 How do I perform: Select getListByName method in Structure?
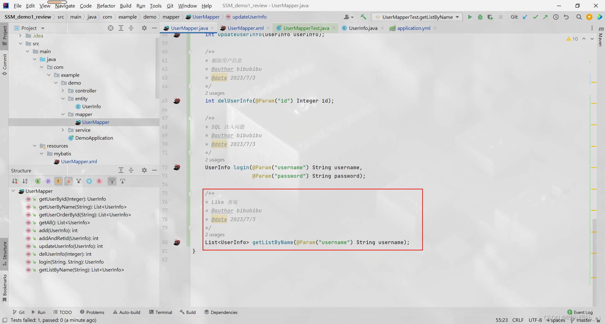(x=81, y=270)
